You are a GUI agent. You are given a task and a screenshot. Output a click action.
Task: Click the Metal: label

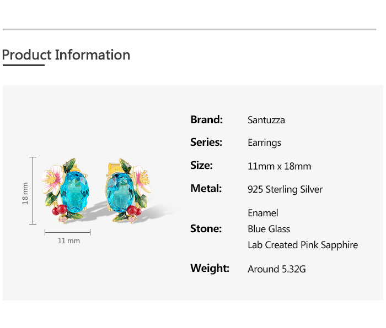point(206,188)
